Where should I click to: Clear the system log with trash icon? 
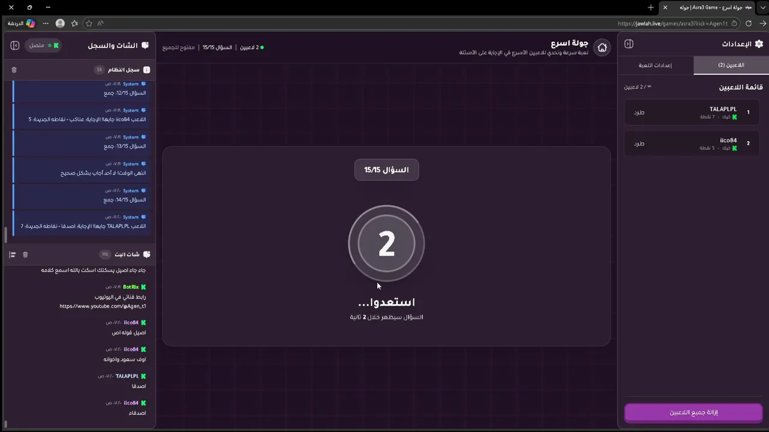coord(14,70)
